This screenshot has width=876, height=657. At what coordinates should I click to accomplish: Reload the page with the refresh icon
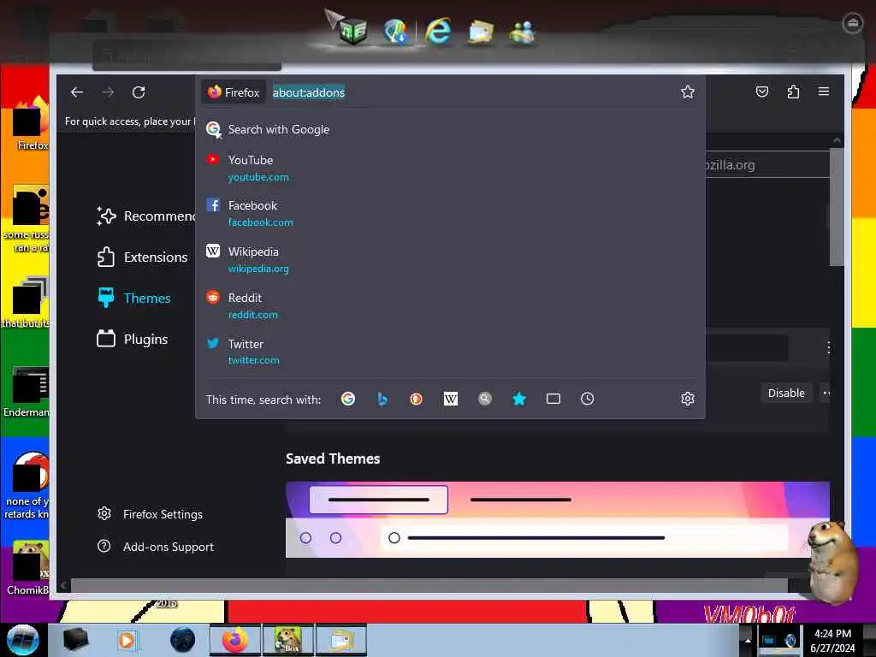point(139,92)
